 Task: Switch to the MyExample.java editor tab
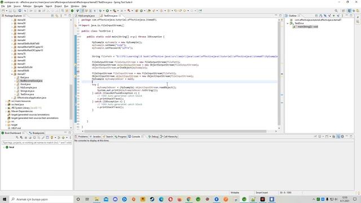(86, 16)
